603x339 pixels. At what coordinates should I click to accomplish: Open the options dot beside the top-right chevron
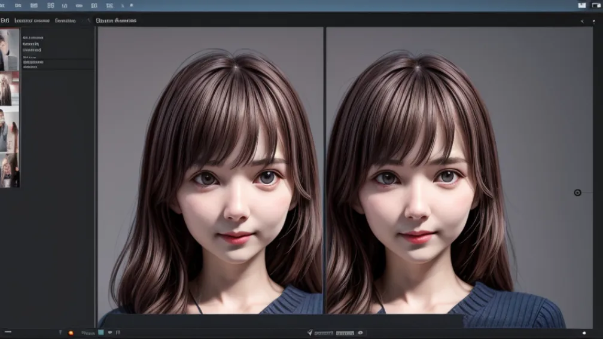tap(593, 21)
